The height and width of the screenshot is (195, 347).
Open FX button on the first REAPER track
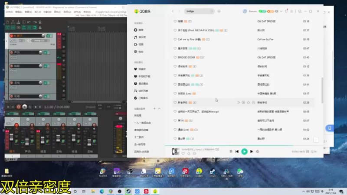48,36
